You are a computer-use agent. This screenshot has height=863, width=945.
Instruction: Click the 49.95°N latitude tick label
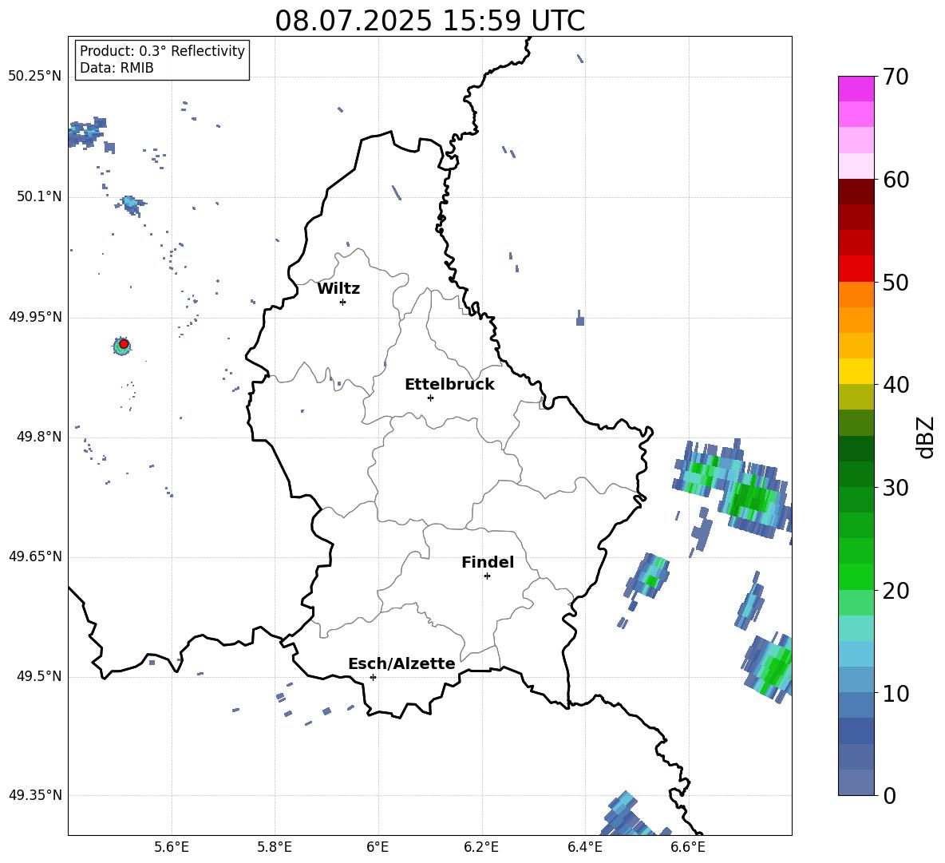(x=35, y=316)
